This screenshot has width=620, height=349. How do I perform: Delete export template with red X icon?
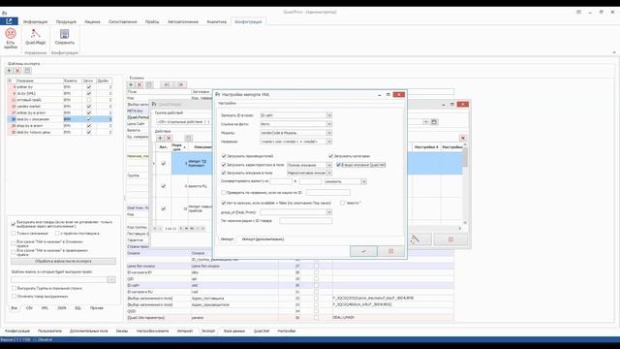click(17, 71)
